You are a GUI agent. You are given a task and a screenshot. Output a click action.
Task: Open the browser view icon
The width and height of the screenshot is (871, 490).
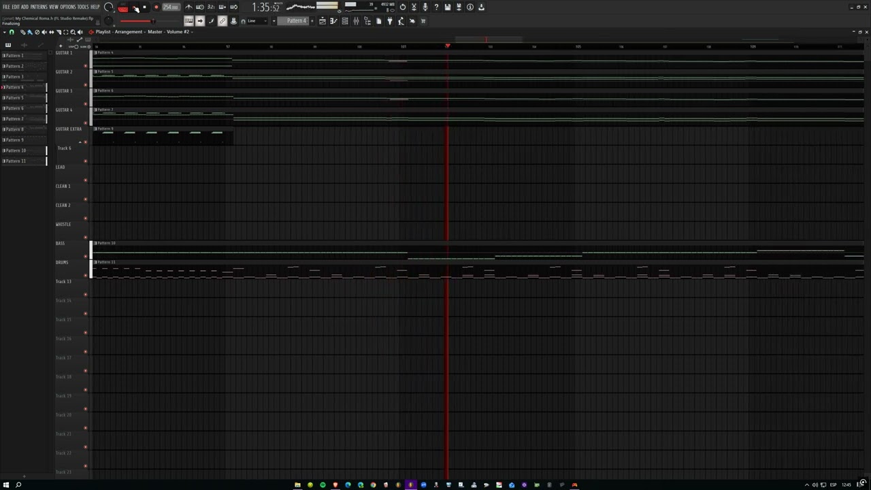[367, 21]
